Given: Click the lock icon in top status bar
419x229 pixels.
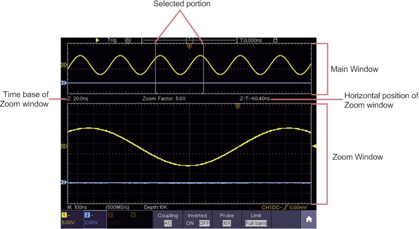Looking at the screenshot, I should tap(275, 40).
